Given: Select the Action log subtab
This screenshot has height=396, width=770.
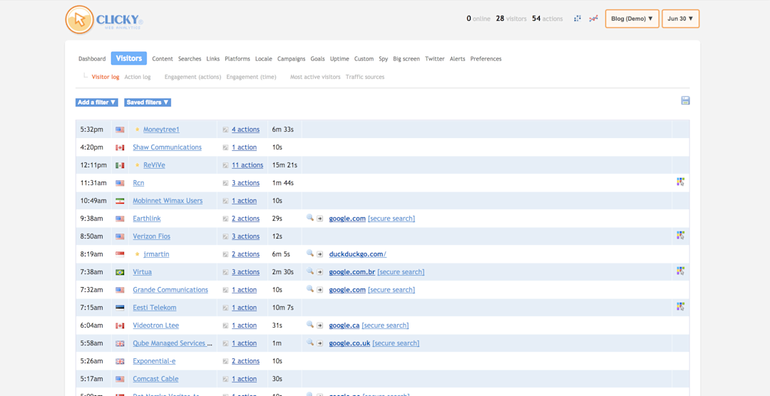Looking at the screenshot, I should 138,77.
